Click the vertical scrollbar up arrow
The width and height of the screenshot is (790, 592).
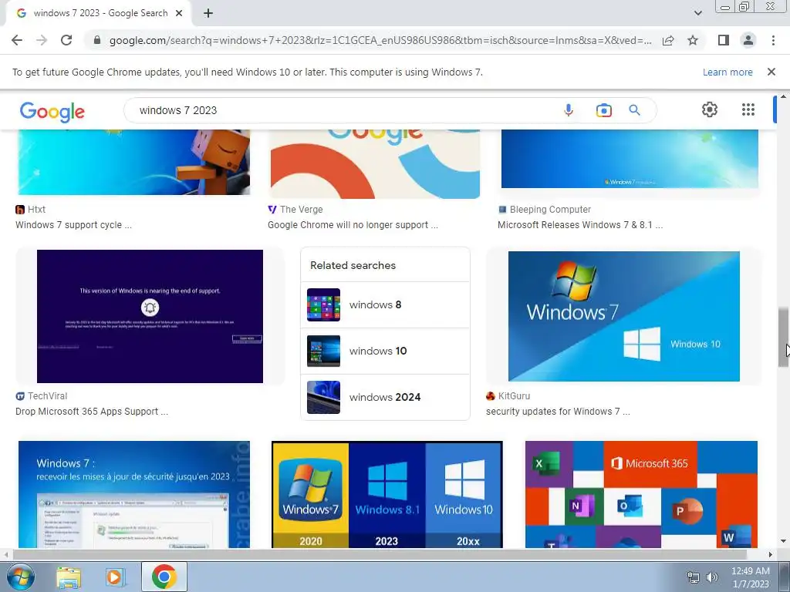click(783, 96)
